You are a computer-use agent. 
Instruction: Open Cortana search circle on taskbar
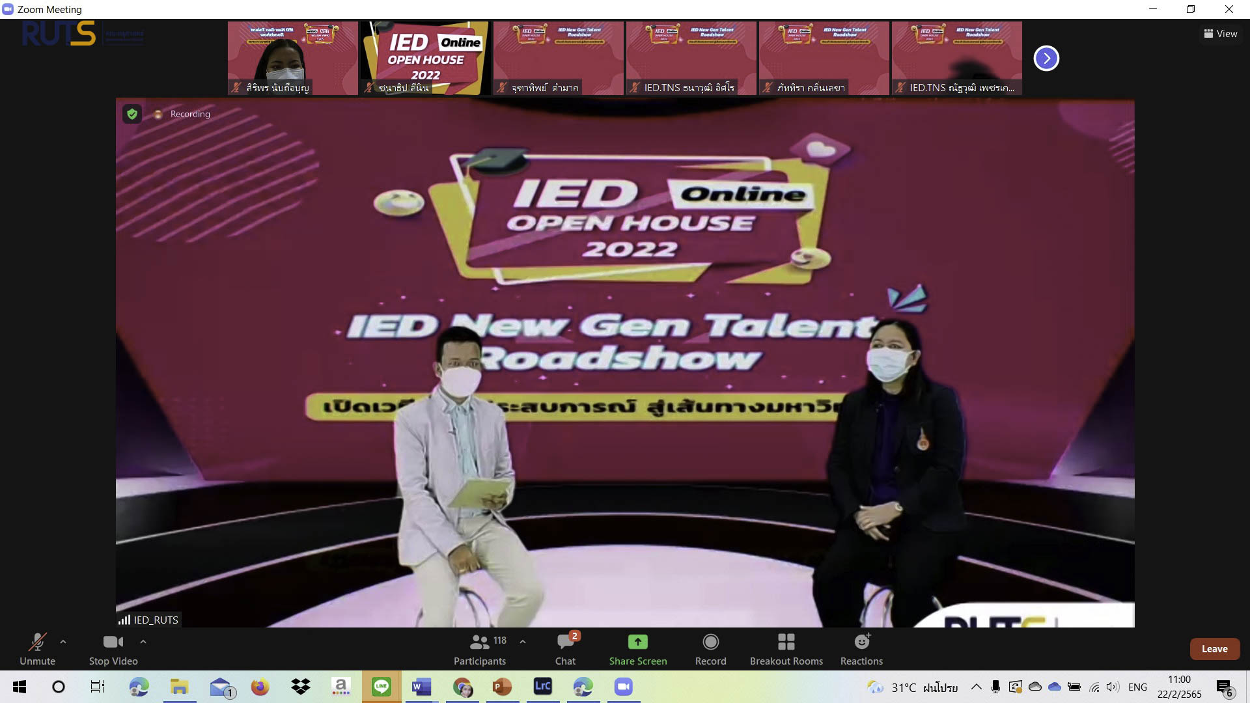click(x=59, y=687)
